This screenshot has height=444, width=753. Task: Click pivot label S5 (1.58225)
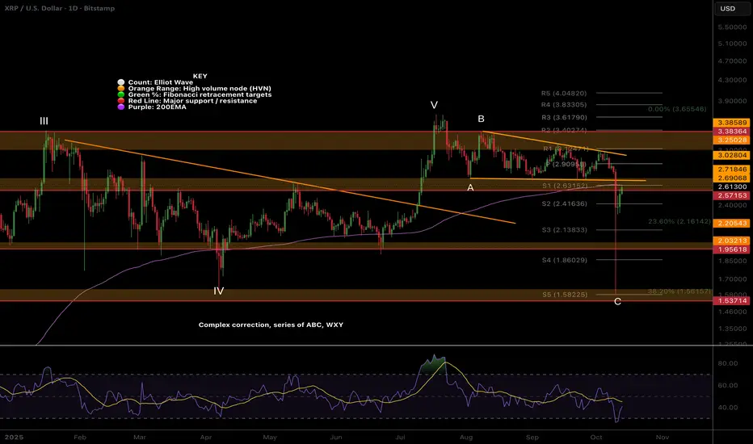565,295
